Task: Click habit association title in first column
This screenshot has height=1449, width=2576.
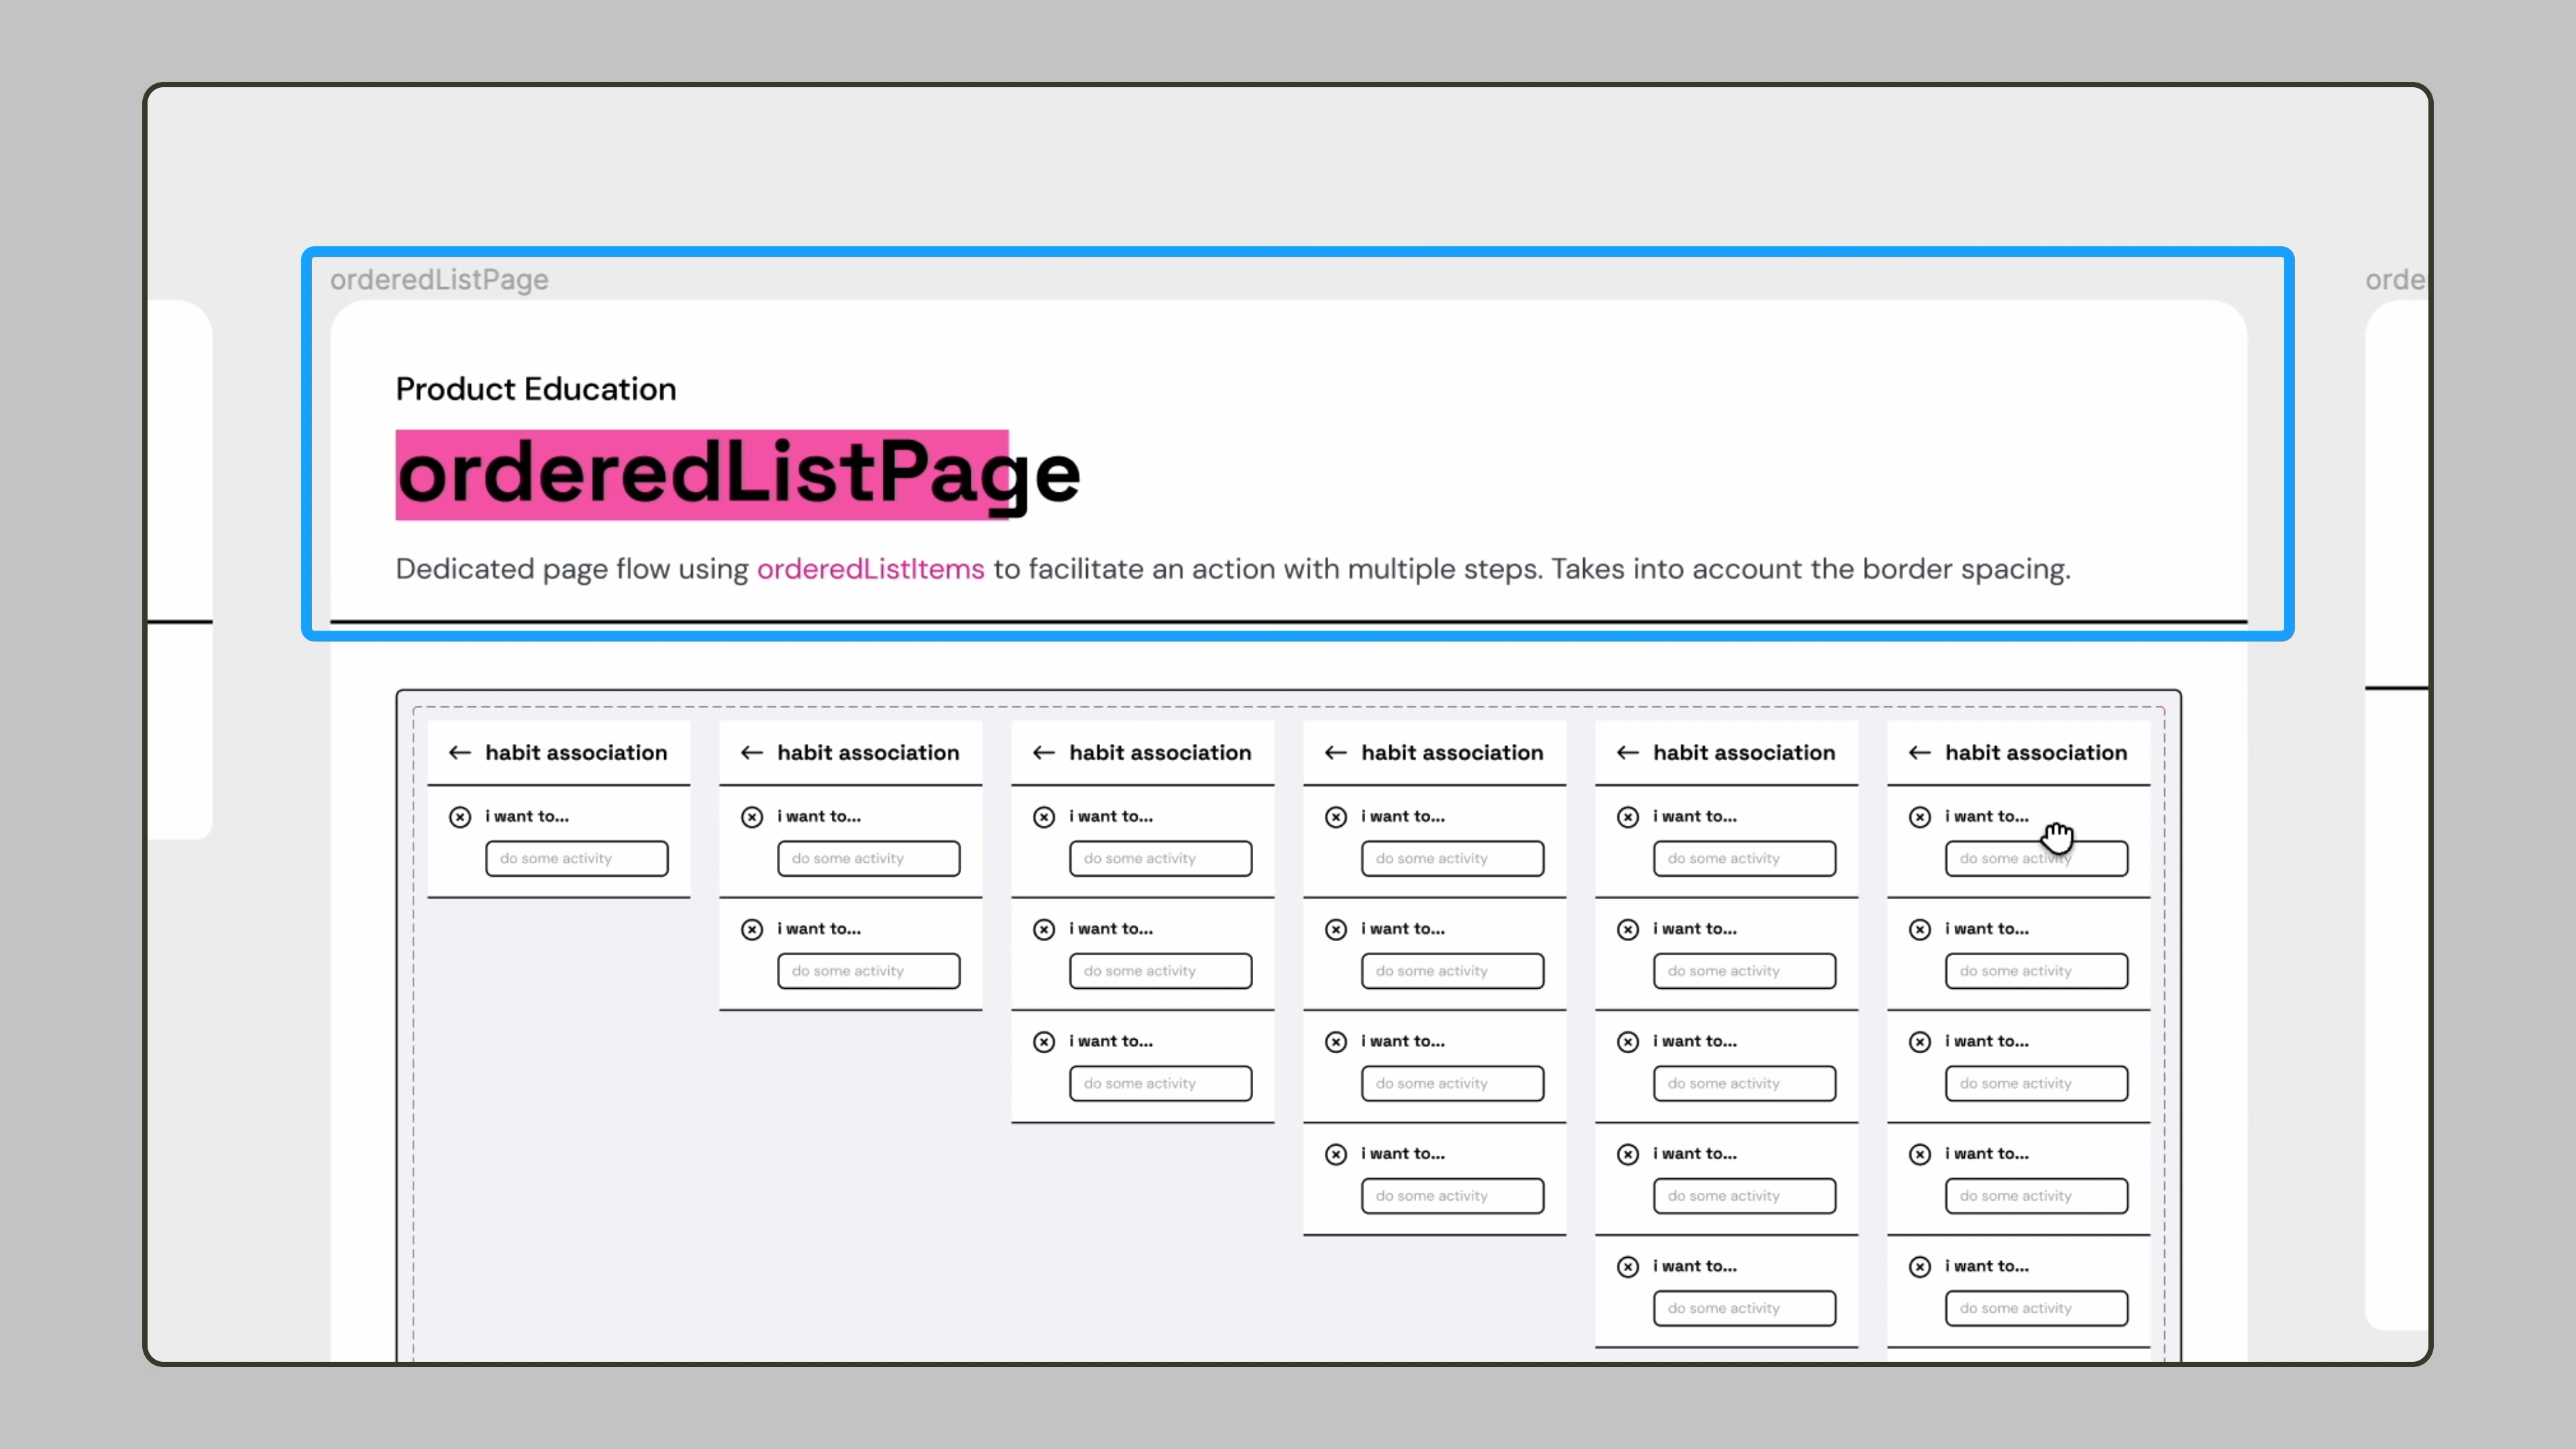Action: click(576, 753)
